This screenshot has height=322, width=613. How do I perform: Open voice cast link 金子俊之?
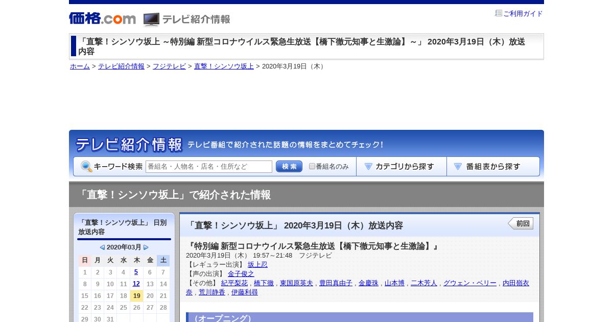[241, 274]
